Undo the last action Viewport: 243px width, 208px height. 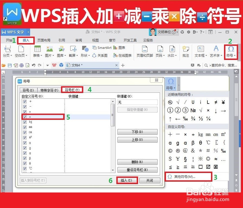34,65
